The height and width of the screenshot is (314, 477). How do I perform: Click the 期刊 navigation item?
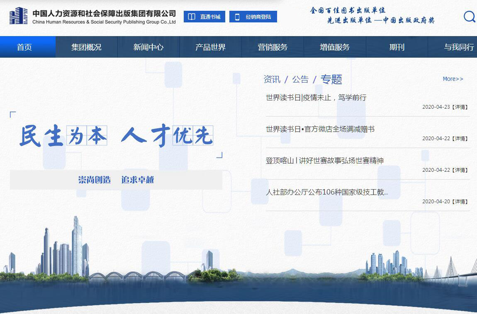(x=397, y=47)
